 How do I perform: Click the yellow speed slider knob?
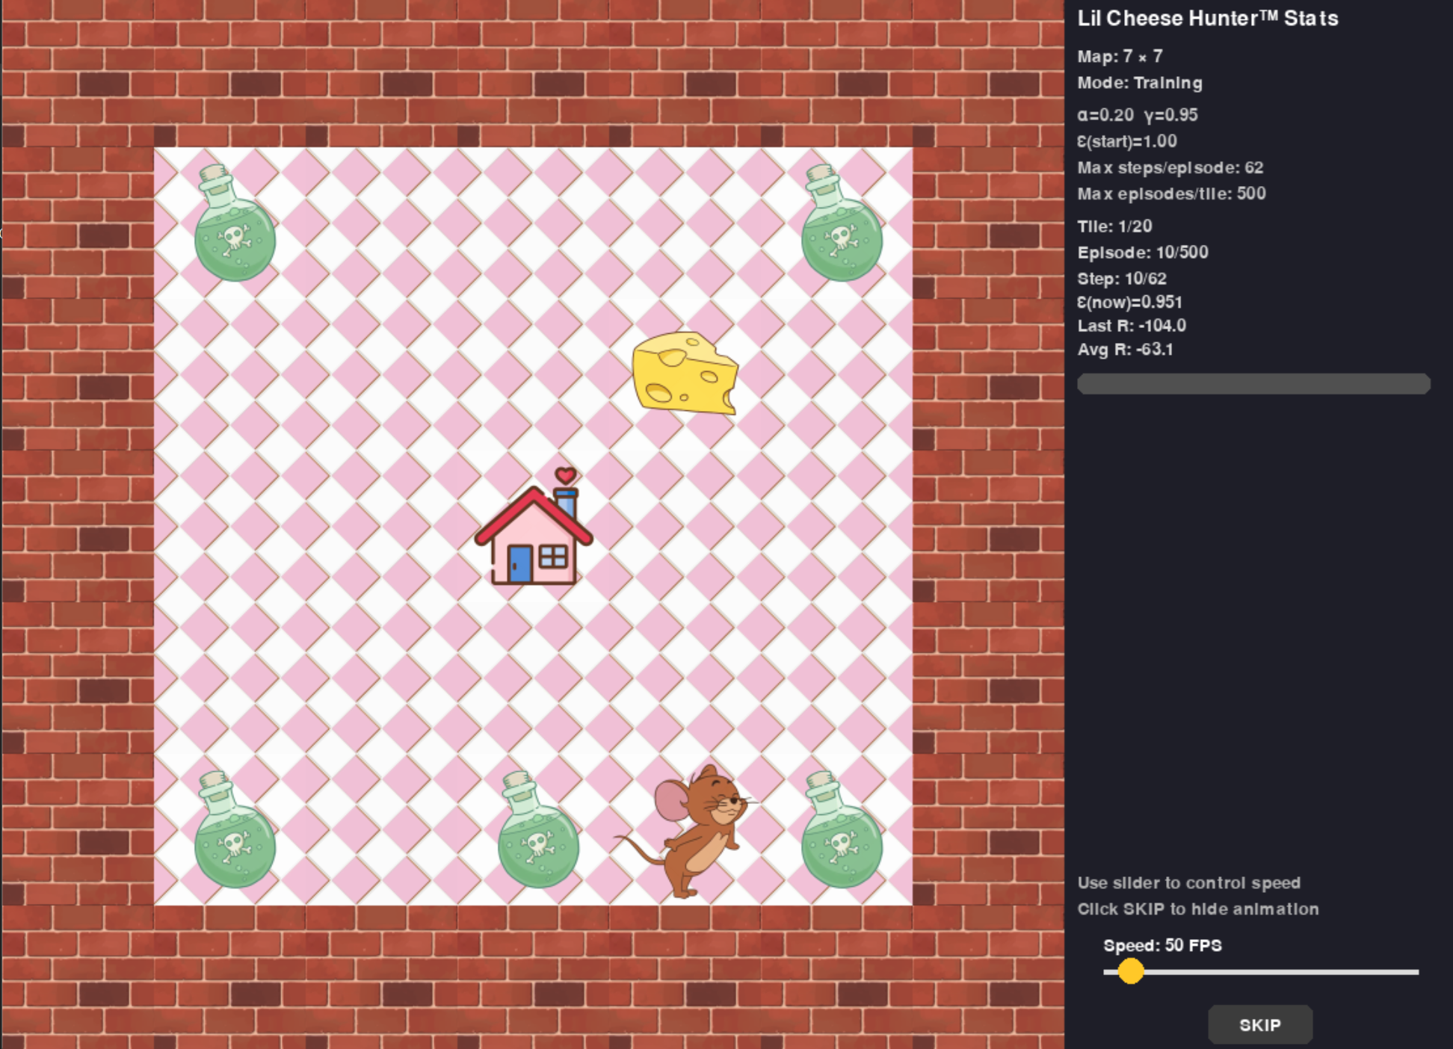coord(1131,971)
